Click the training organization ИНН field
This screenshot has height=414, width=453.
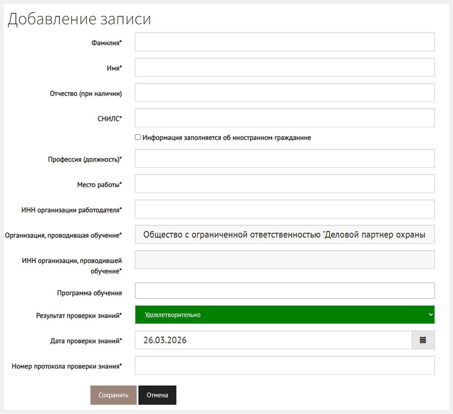coord(284,260)
